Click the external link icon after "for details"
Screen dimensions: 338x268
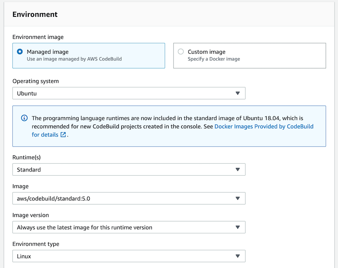point(63,135)
